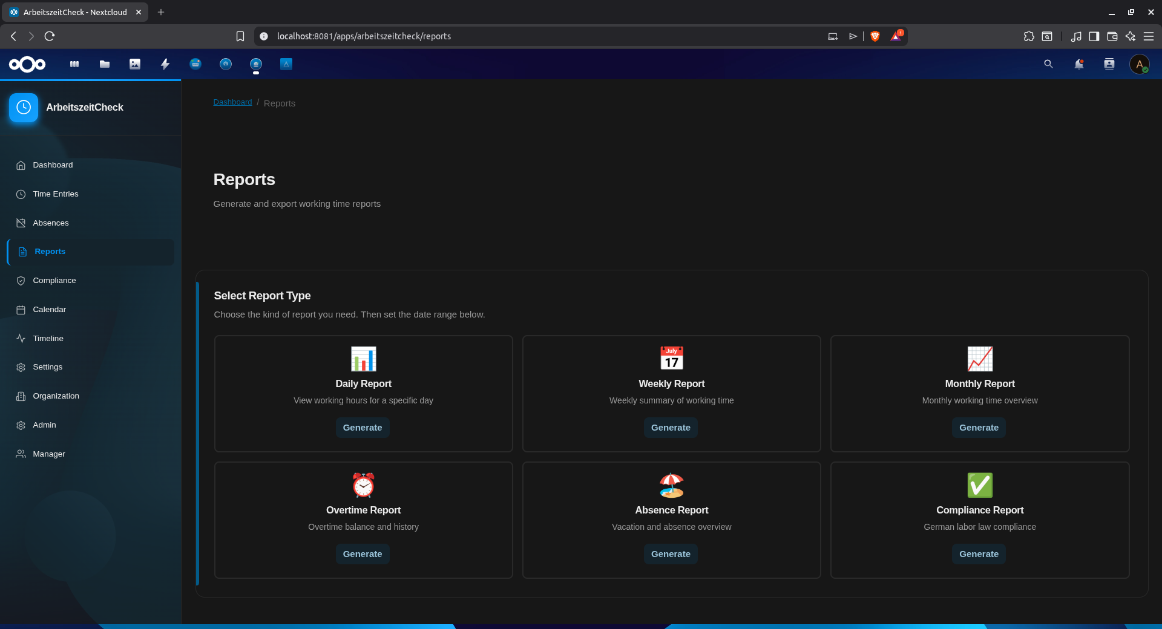Click the Nextcloud logo to go home

tap(27, 64)
